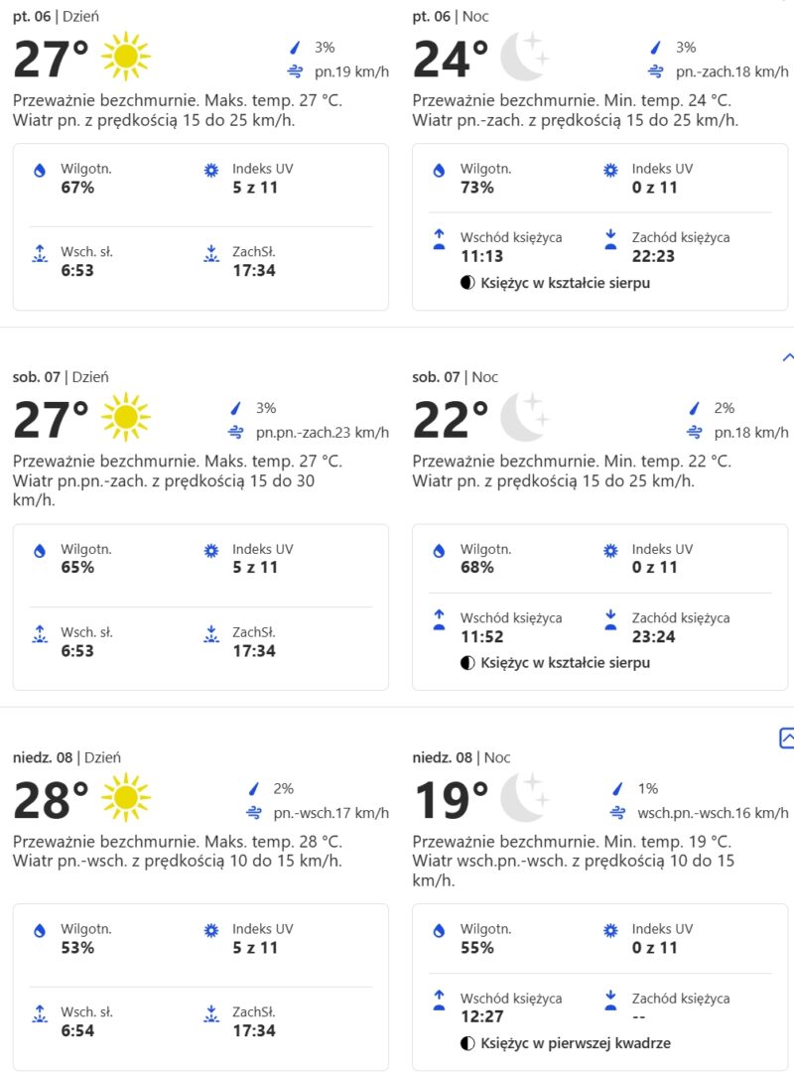The image size is (794, 1072).
Task: Click wind icon beside pn.pn.-zach.23 km/h
Action: [235, 432]
